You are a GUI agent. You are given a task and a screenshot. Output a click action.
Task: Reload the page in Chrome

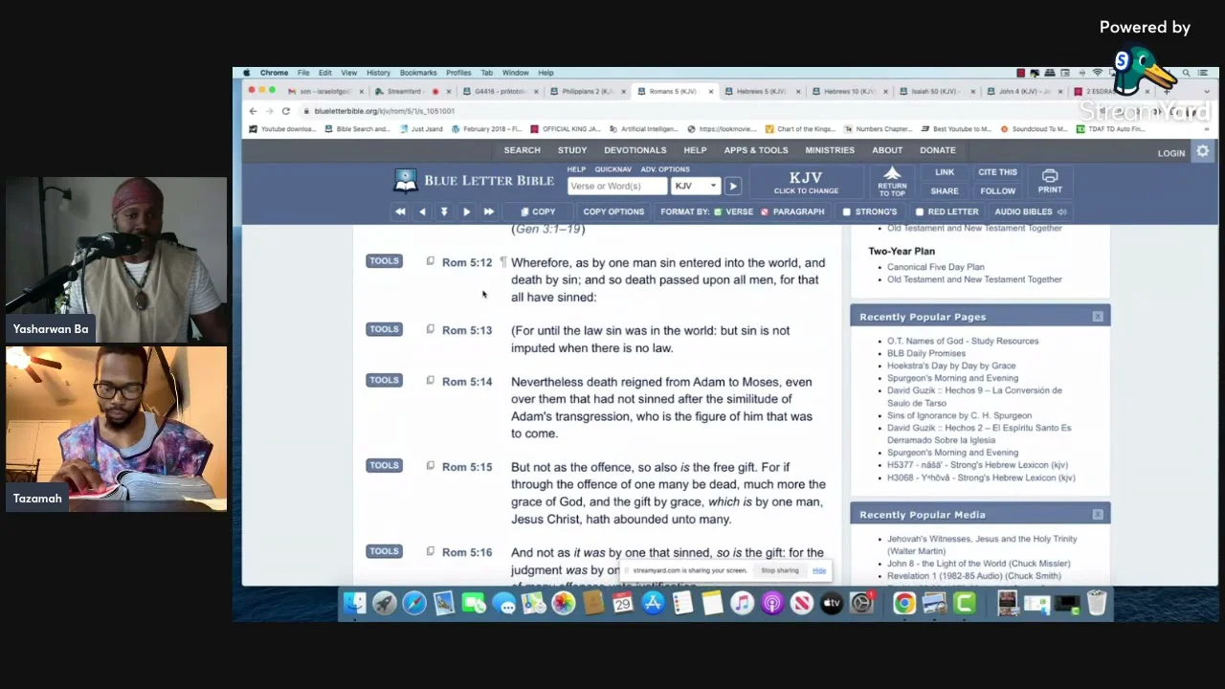coord(285,111)
